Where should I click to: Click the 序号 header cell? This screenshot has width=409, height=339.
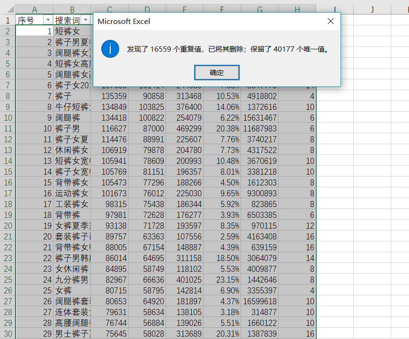click(34, 20)
